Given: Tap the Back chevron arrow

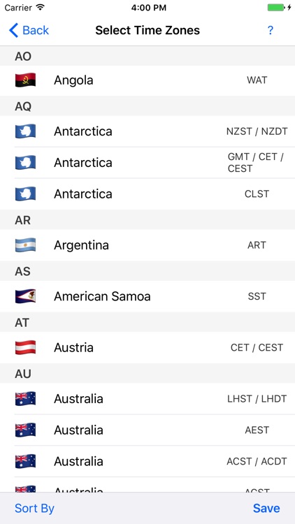Looking at the screenshot, I should click(13, 31).
